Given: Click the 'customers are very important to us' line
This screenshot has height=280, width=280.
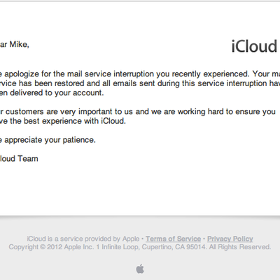Looking at the screenshot, I should coord(138,111).
